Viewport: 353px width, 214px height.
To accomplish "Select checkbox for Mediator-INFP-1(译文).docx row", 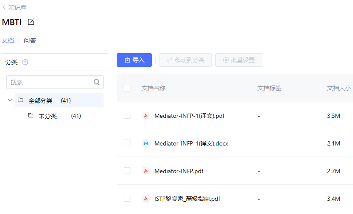I will coord(127,143).
